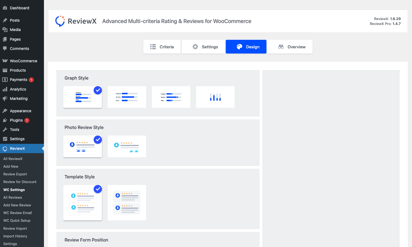Select photo review style with right-aligned images
The height and width of the screenshot is (247, 412).
point(127,146)
